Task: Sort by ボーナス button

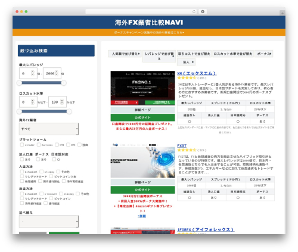Action: pos(264,54)
